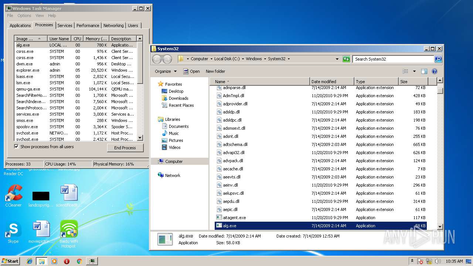Viewport: 473px width, 266px height.
Task: Click the Open button in Explorer toolbar
Action: [192, 71]
